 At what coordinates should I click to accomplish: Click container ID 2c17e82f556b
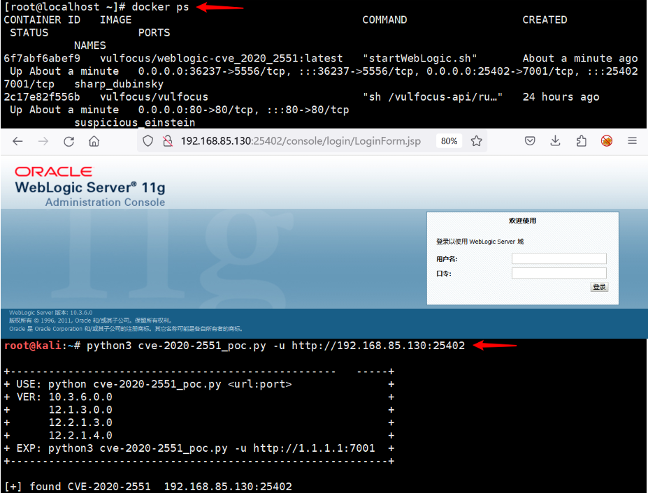point(42,97)
